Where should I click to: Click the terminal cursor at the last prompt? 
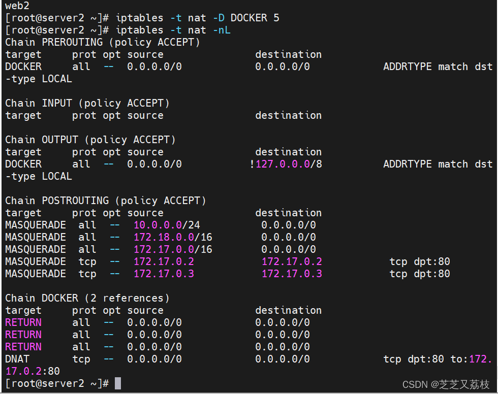coord(118,383)
